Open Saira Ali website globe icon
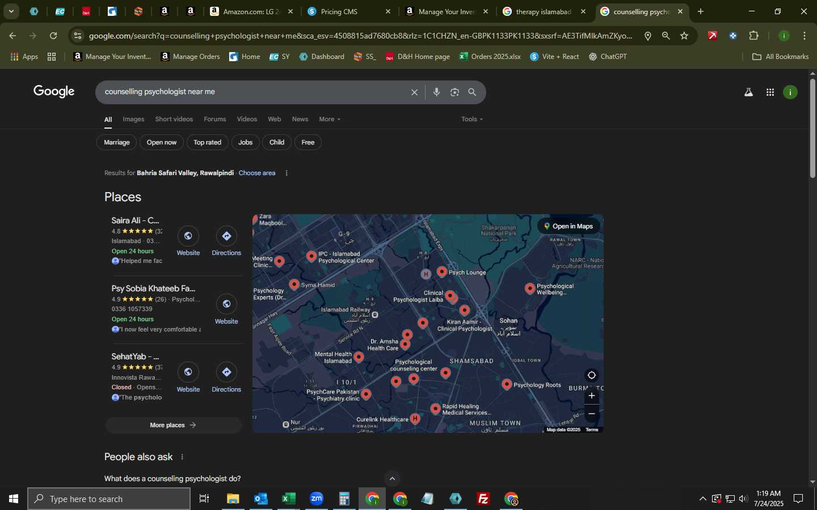The width and height of the screenshot is (817, 510). click(188, 236)
